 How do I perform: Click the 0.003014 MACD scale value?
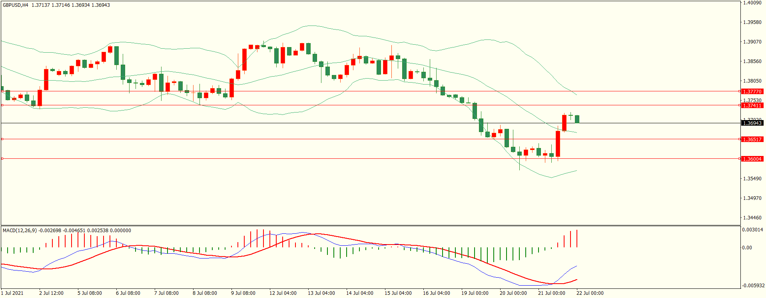coord(752,230)
